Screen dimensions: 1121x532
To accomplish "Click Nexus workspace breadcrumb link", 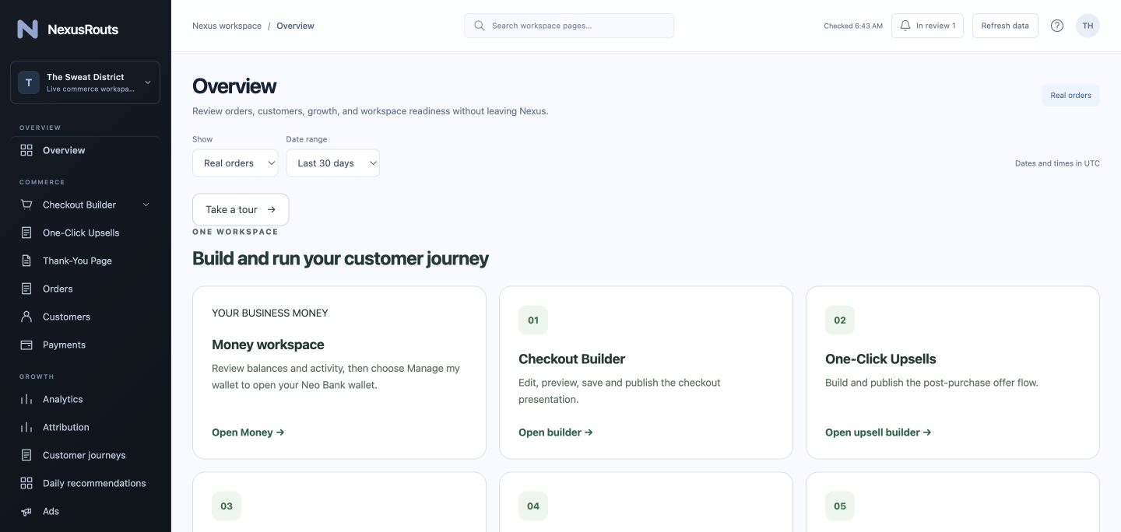I will (227, 26).
